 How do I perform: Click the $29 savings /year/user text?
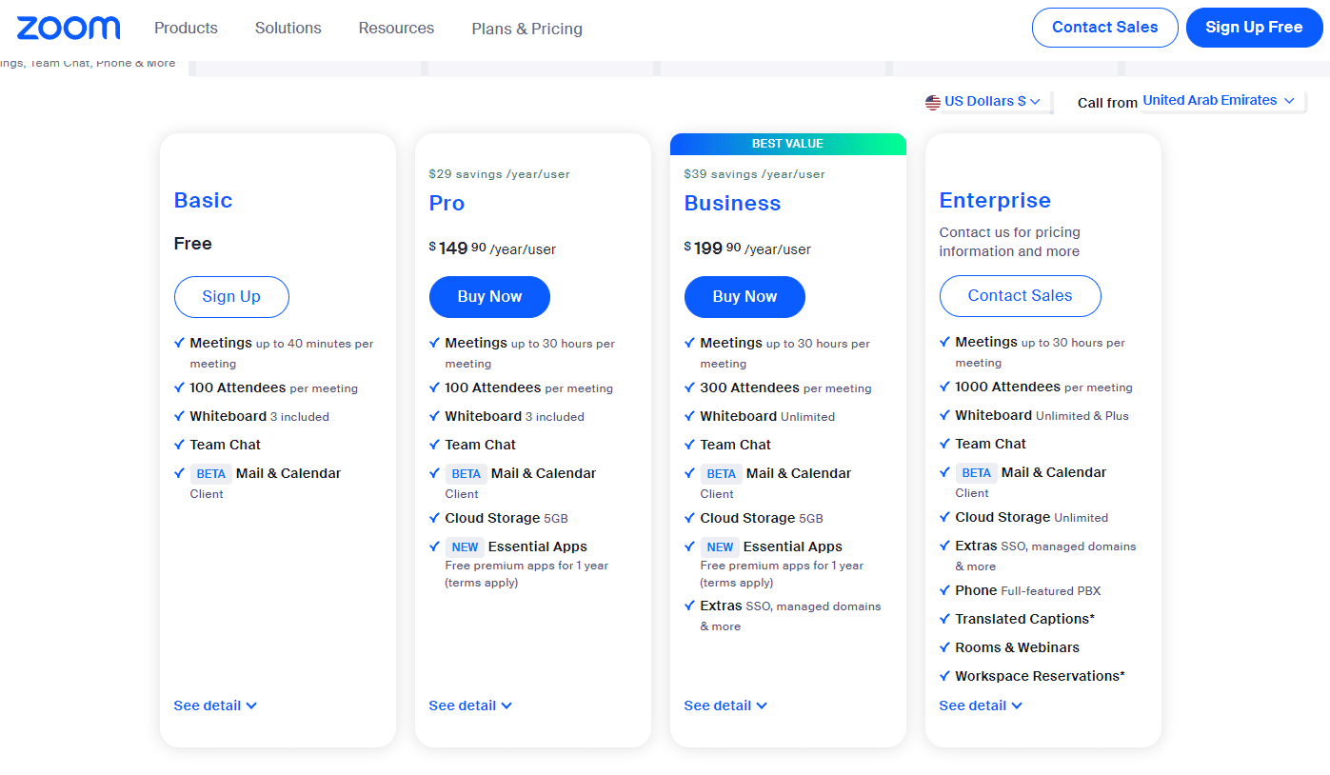(500, 174)
